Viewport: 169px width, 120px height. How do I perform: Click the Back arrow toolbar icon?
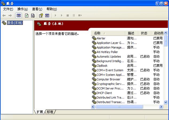[4, 16]
